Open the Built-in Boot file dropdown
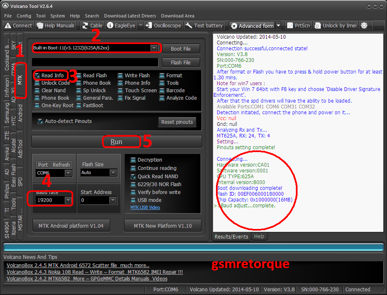387x295 pixels. [x=154, y=48]
